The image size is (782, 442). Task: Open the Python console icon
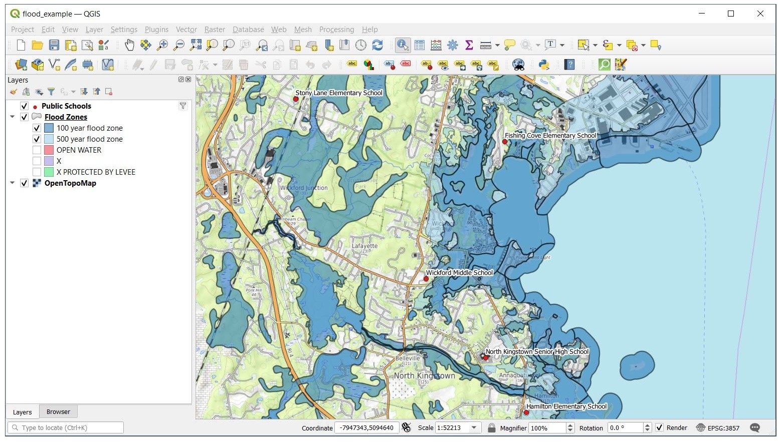pyautogui.click(x=544, y=65)
